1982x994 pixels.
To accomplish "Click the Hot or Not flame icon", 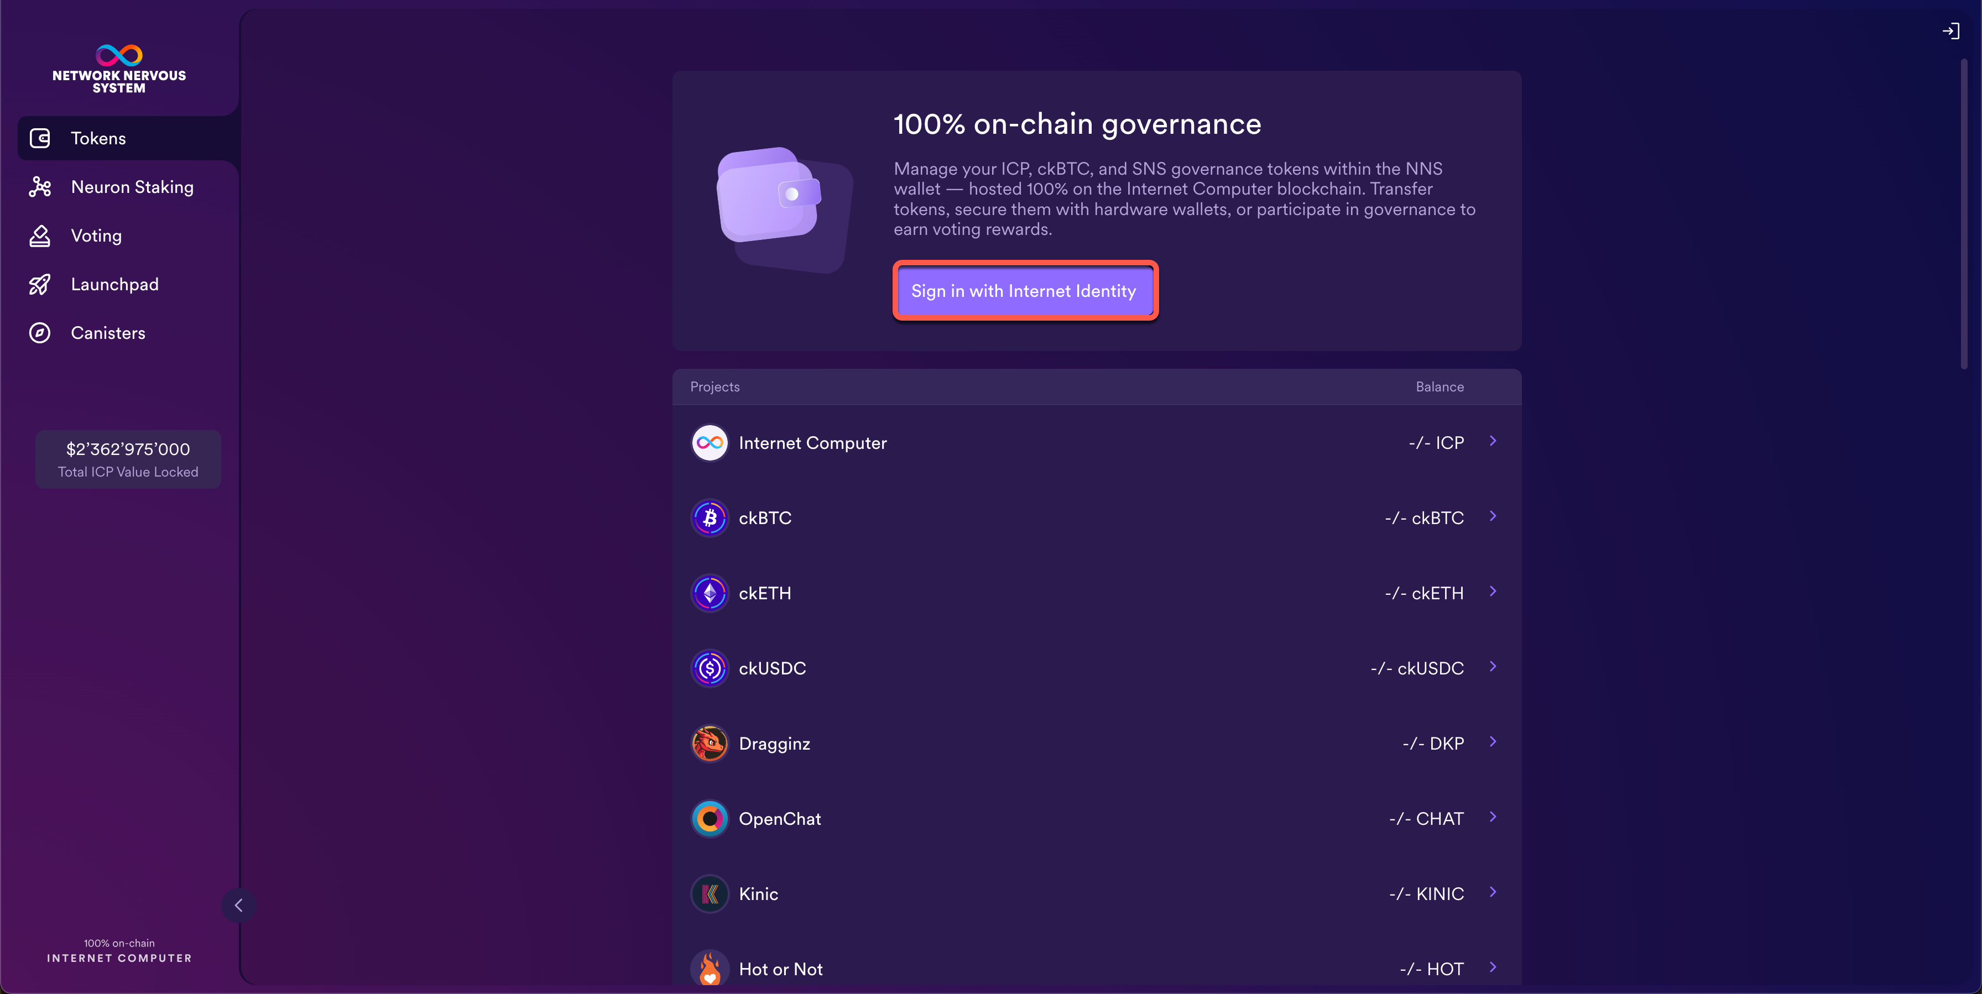I will click(x=710, y=969).
